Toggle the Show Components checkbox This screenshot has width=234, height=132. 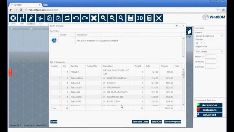pos(31,29)
